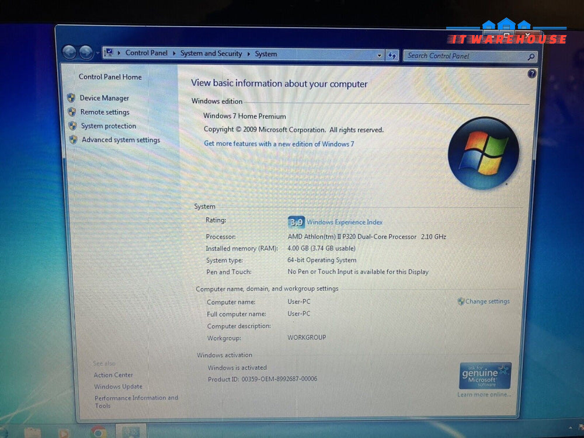The height and width of the screenshot is (438, 584).
Task: Open System protection link
Action: (109, 126)
